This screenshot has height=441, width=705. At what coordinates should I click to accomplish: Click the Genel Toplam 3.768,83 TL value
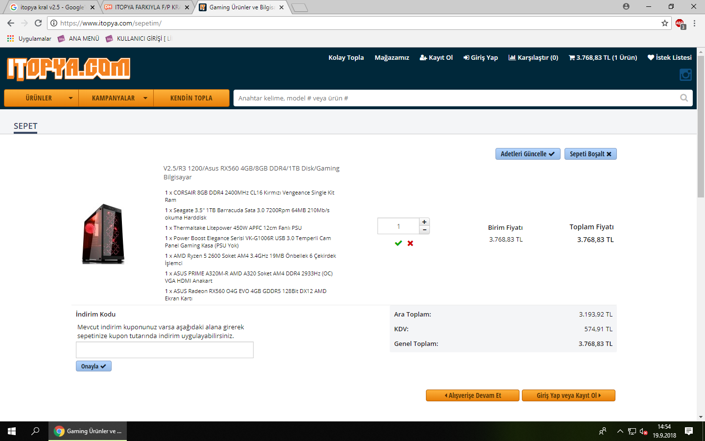tap(595, 343)
